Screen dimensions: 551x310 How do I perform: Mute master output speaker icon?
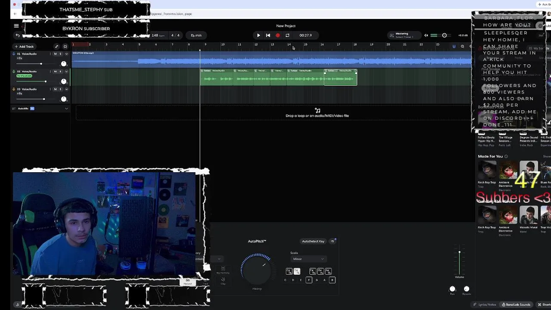[426, 35]
